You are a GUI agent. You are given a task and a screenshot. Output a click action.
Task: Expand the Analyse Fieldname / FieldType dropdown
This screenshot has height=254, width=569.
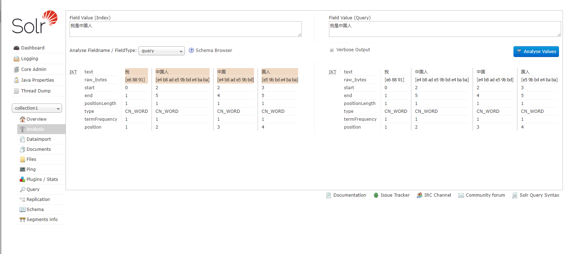[162, 51]
